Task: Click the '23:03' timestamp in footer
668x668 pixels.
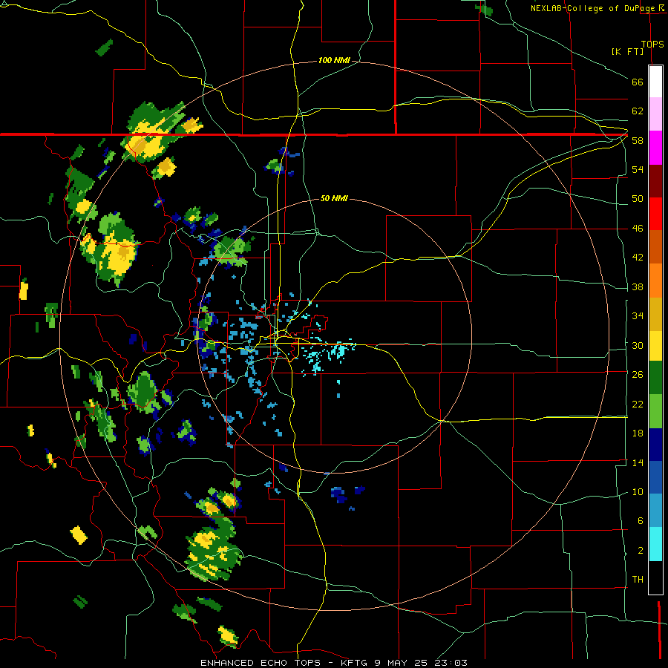Action: 451,663
